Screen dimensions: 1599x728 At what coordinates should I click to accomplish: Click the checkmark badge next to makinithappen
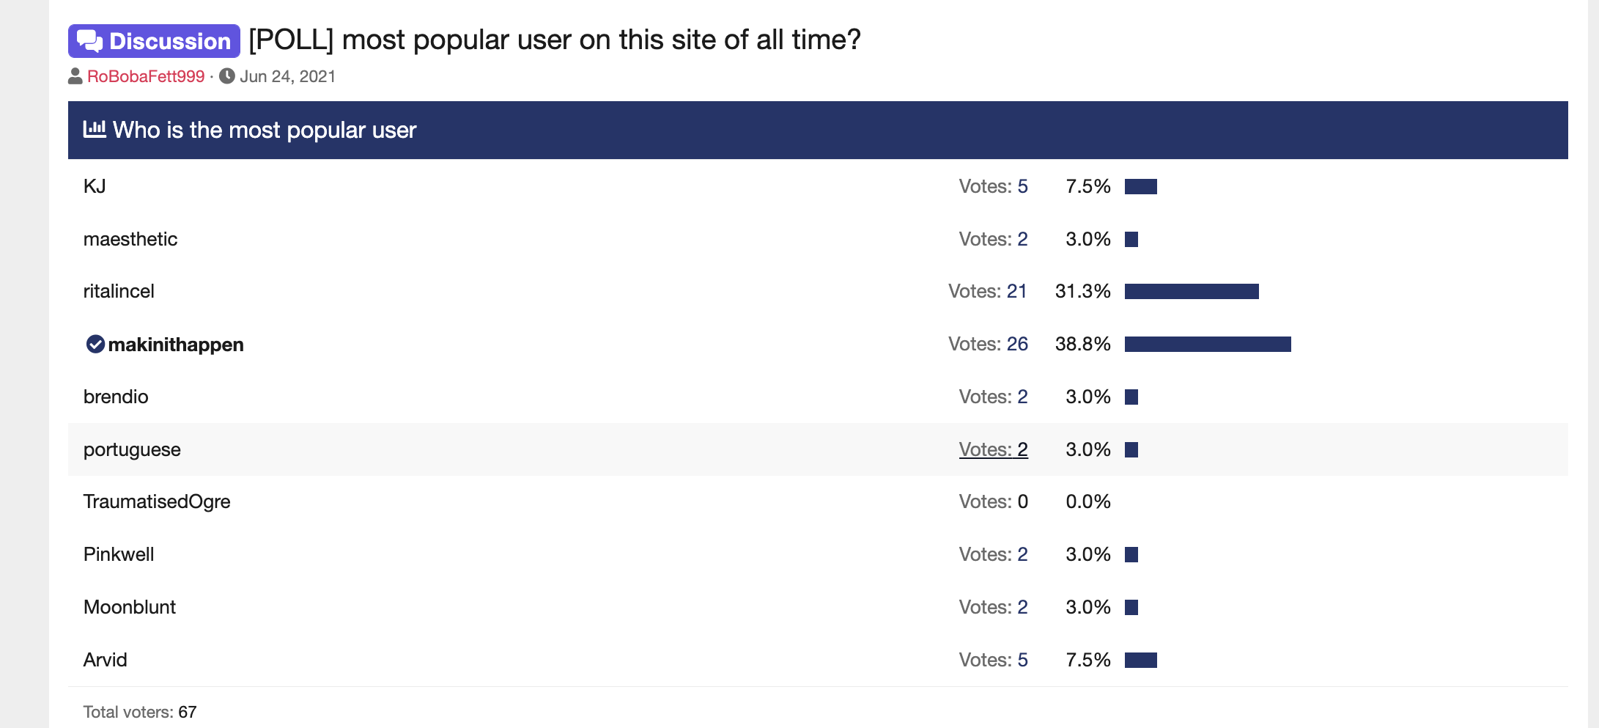95,344
